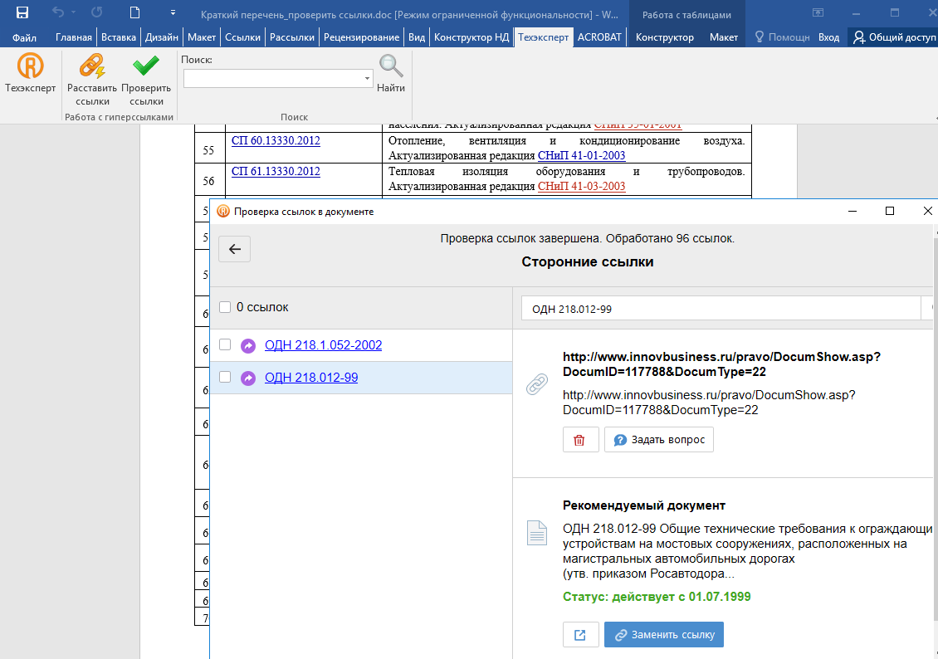Click the Найти magnifier icon
Screen dimensions: 938x659
(x=390, y=66)
